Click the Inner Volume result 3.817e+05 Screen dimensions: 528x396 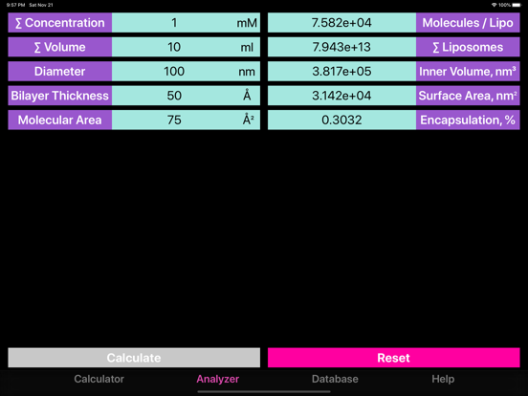[x=341, y=71]
